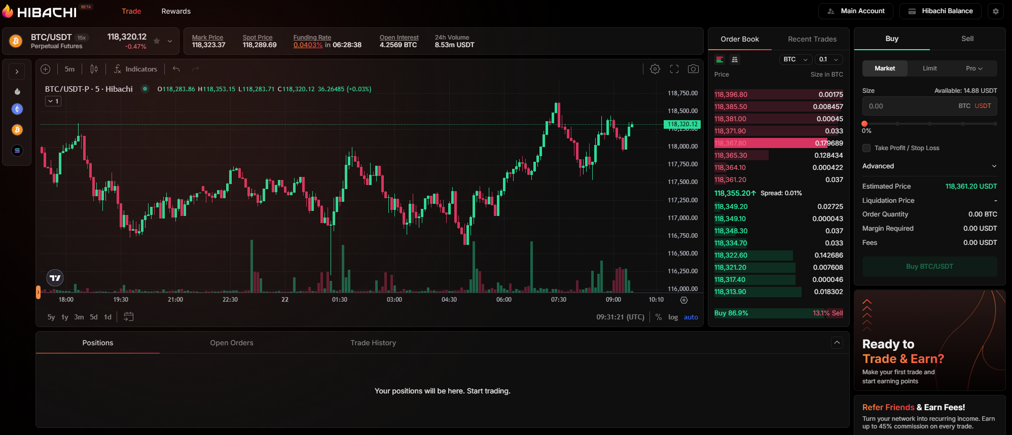Switch to the Recent Trades tab
1012x435 pixels.
pos(812,39)
